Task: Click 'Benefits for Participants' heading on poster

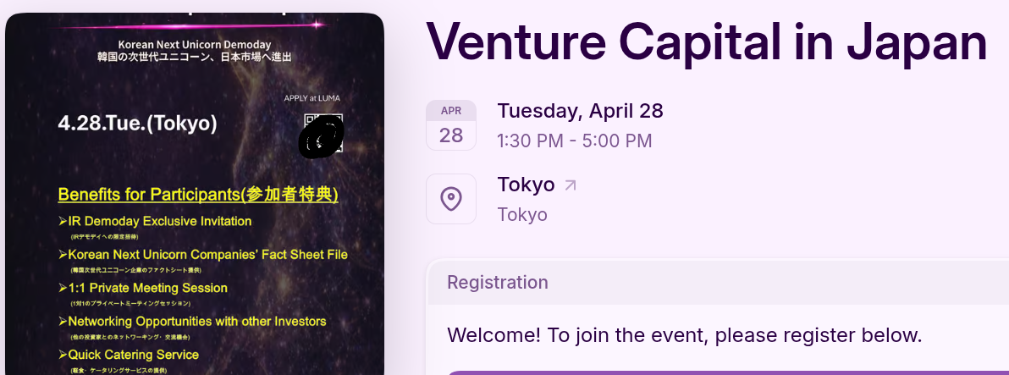Action: (x=198, y=195)
